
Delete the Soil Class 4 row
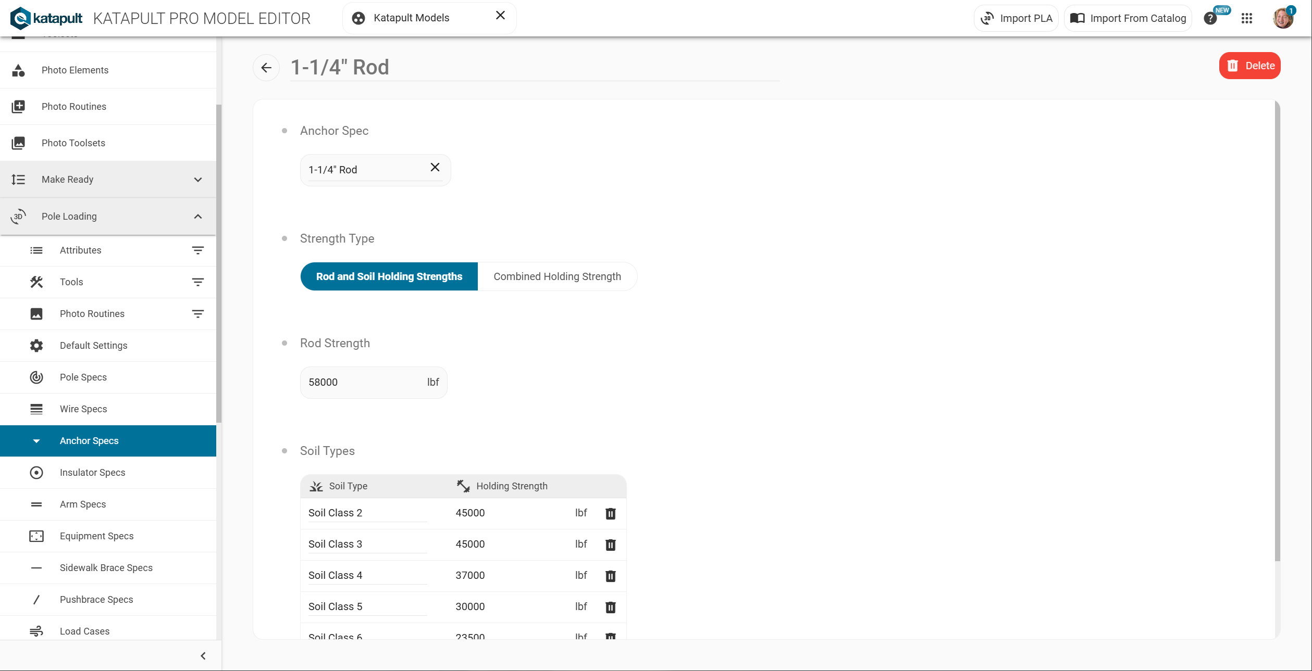click(610, 576)
